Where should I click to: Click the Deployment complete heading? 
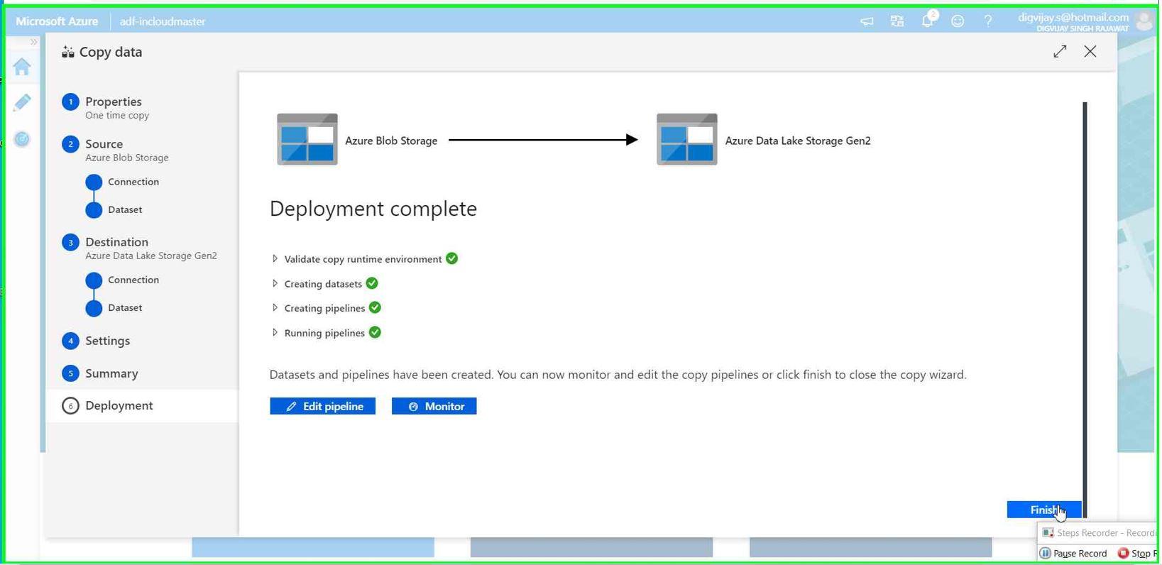tap(373, 209)
